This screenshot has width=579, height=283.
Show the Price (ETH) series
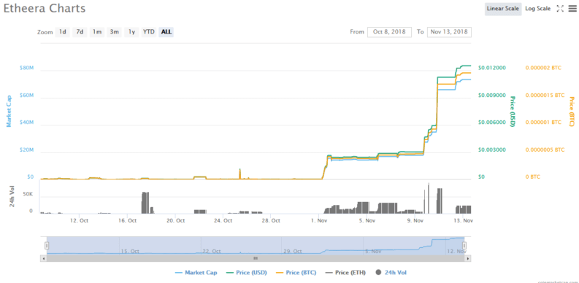[x=345, y=273]
